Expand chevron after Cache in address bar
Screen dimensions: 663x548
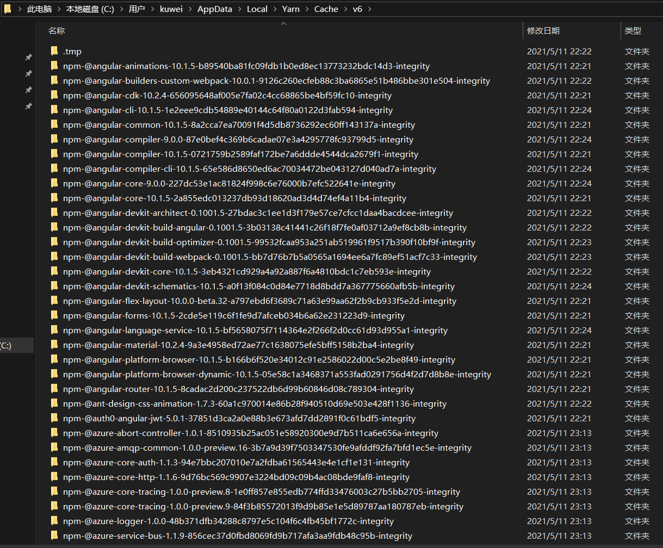pyautogui.click(x=345, y=9)
